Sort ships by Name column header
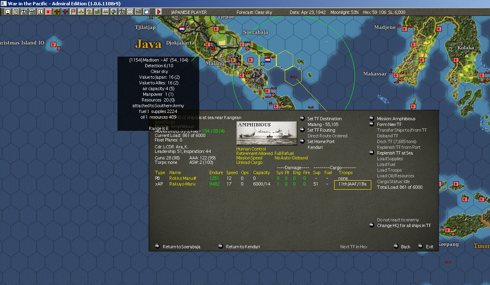This screenshot has height=285, width=490. coord(175,172)
